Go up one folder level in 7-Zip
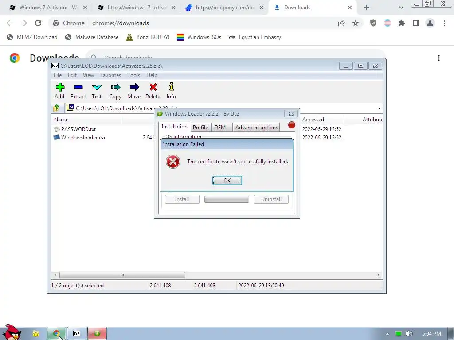Viewport: 454px width, 340px height. (56, 108)
